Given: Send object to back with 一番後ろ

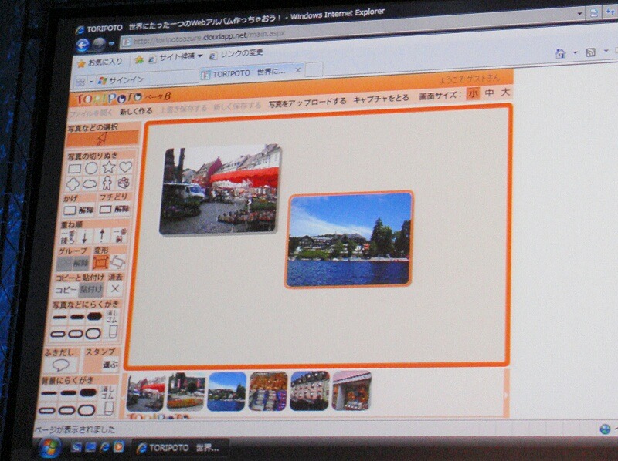Looking at the screenshot, I should (x=67, y=237).
